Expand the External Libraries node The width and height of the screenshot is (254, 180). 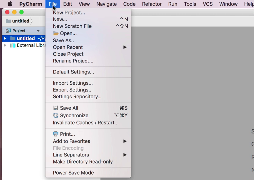(x=5, y=45)
